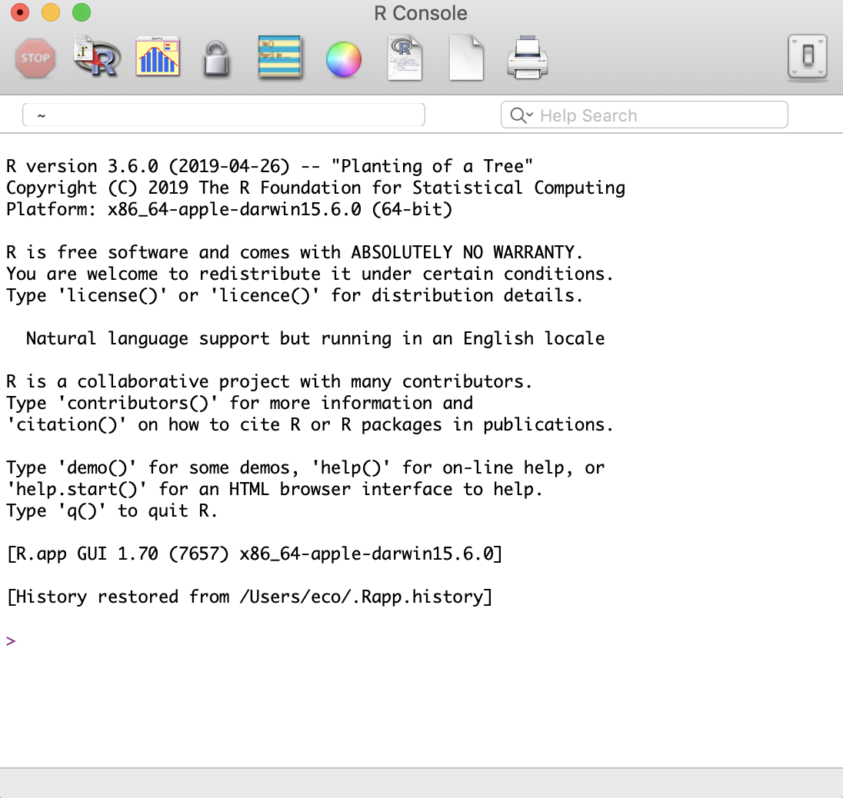Click the "[R.app GUI 1.70 (7657)" line

pyautogui.click(x=255, y=554)
